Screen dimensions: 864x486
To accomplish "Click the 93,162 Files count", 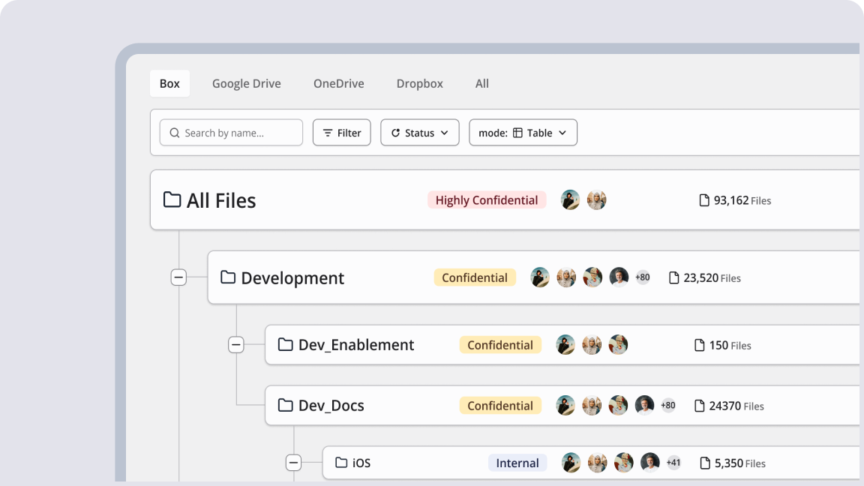I will [x=742, y=200].
